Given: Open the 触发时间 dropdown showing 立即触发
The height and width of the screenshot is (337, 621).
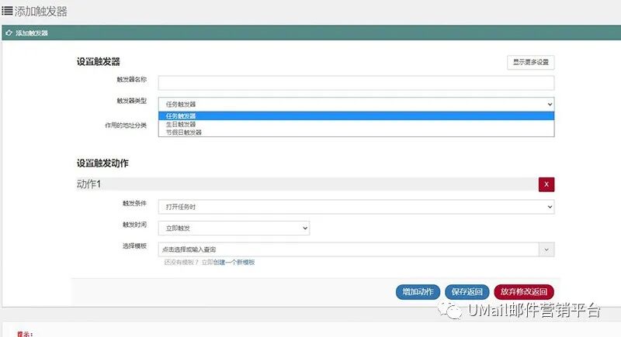Looking at the screenshot, I should click(234, 228).
